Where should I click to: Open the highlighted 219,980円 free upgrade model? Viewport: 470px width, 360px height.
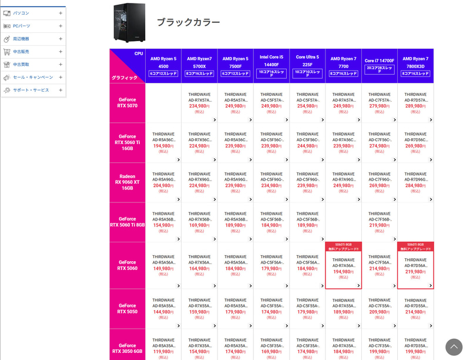[415, 265]
